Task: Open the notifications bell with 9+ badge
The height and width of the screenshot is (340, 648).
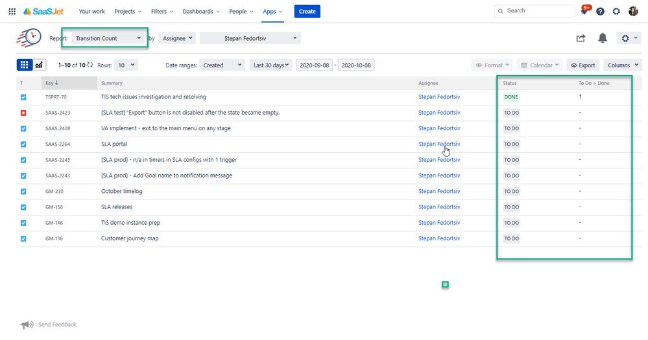Action: click(x=584, y=11)
